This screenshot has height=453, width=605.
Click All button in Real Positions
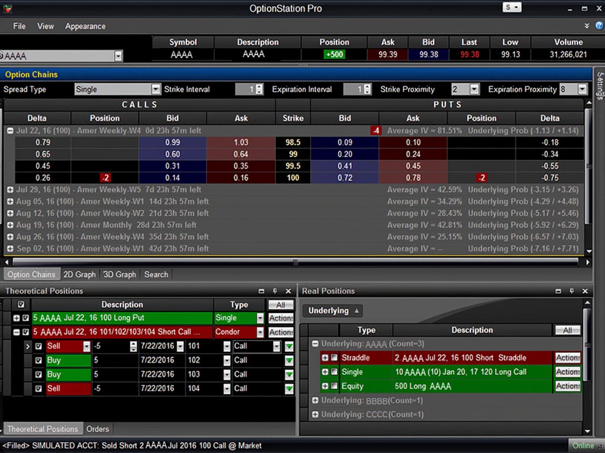click(x=568, y=330)
